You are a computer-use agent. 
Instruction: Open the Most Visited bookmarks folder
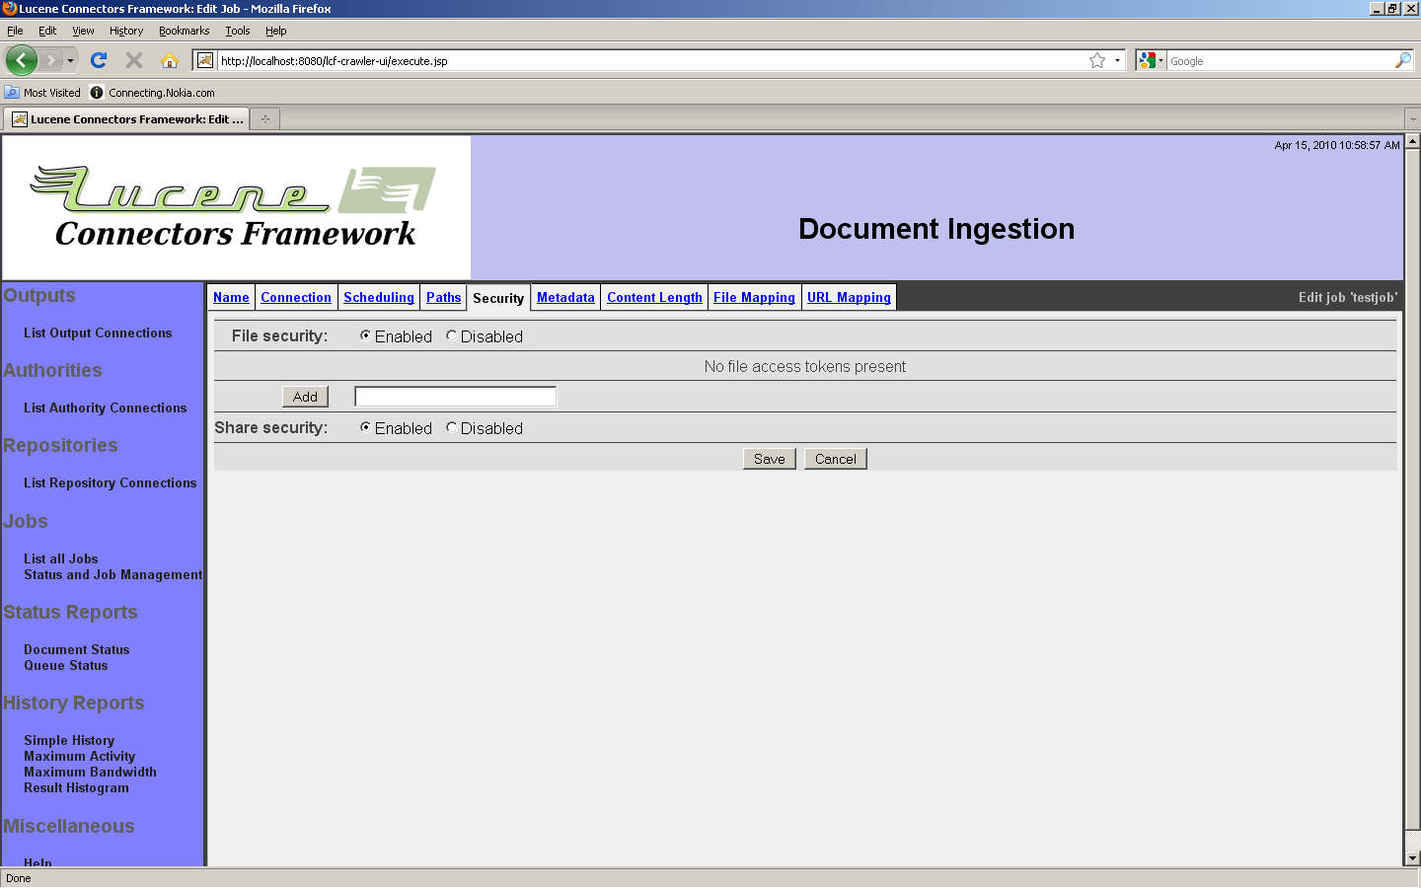[x=42, y=93]
